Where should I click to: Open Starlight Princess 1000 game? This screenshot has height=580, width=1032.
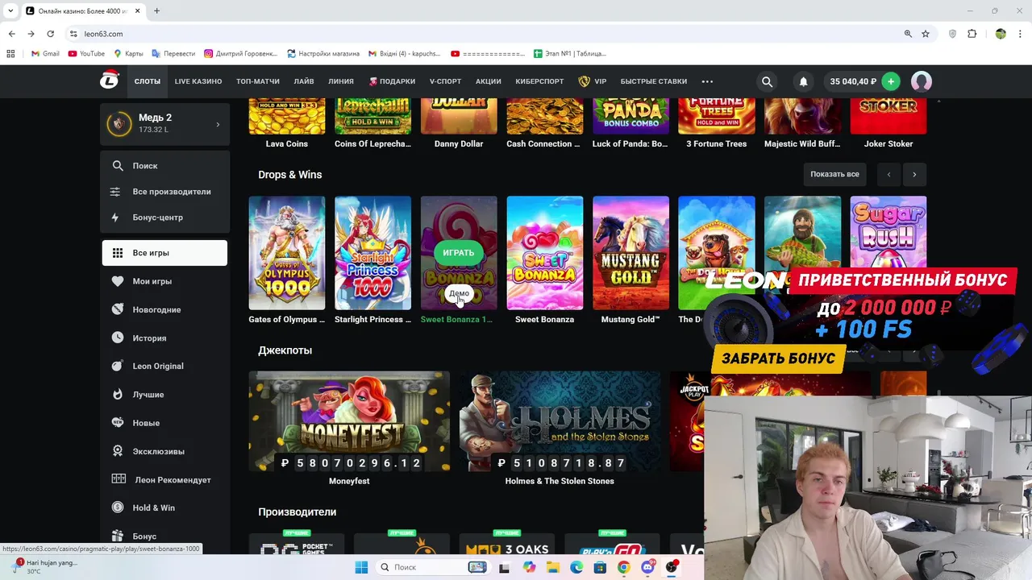(x=372, y=253)
